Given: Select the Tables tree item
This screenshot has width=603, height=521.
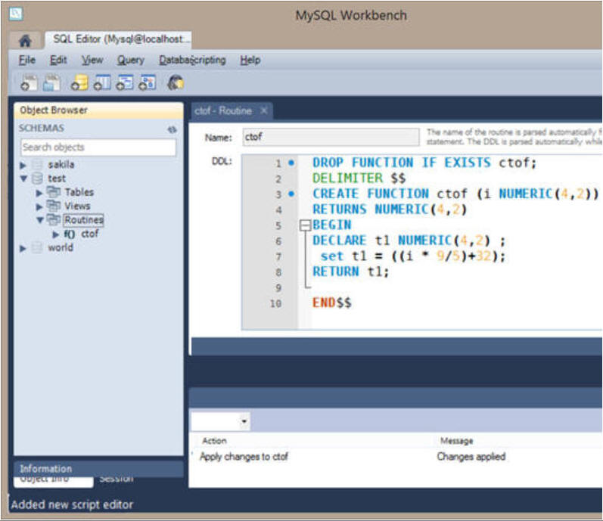Looking at the screenshot, I should pyautogui.click(x=79, y=192).
